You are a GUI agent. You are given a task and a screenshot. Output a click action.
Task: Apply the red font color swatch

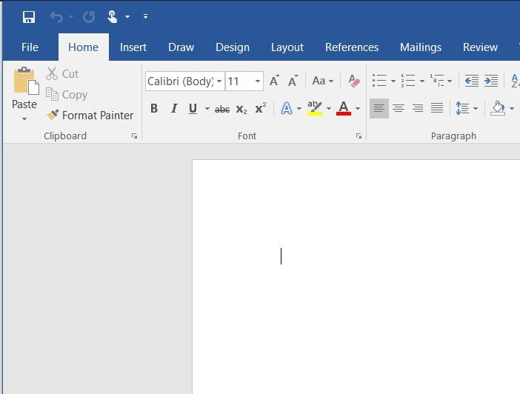[343, 109]
